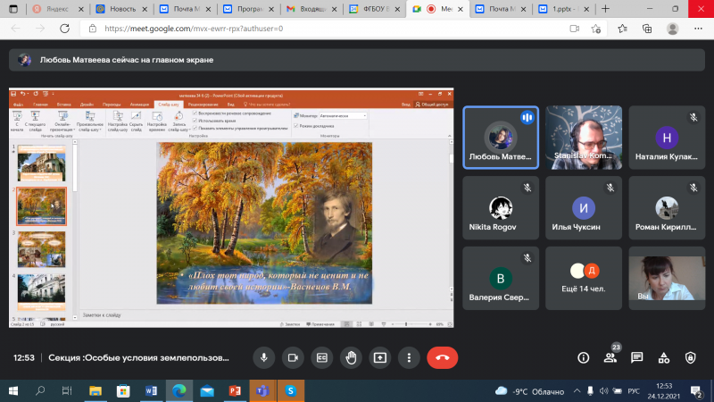714x402 pixels.
Task: Turn on captions with CC button
Action: tap(322, 358)
